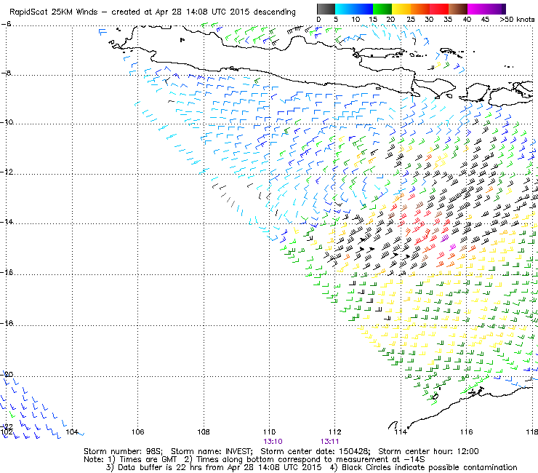Click the 'Storm number: 98S' text
Image resolution: width=538 pixels, height=473 pixels.
(122, 451)
